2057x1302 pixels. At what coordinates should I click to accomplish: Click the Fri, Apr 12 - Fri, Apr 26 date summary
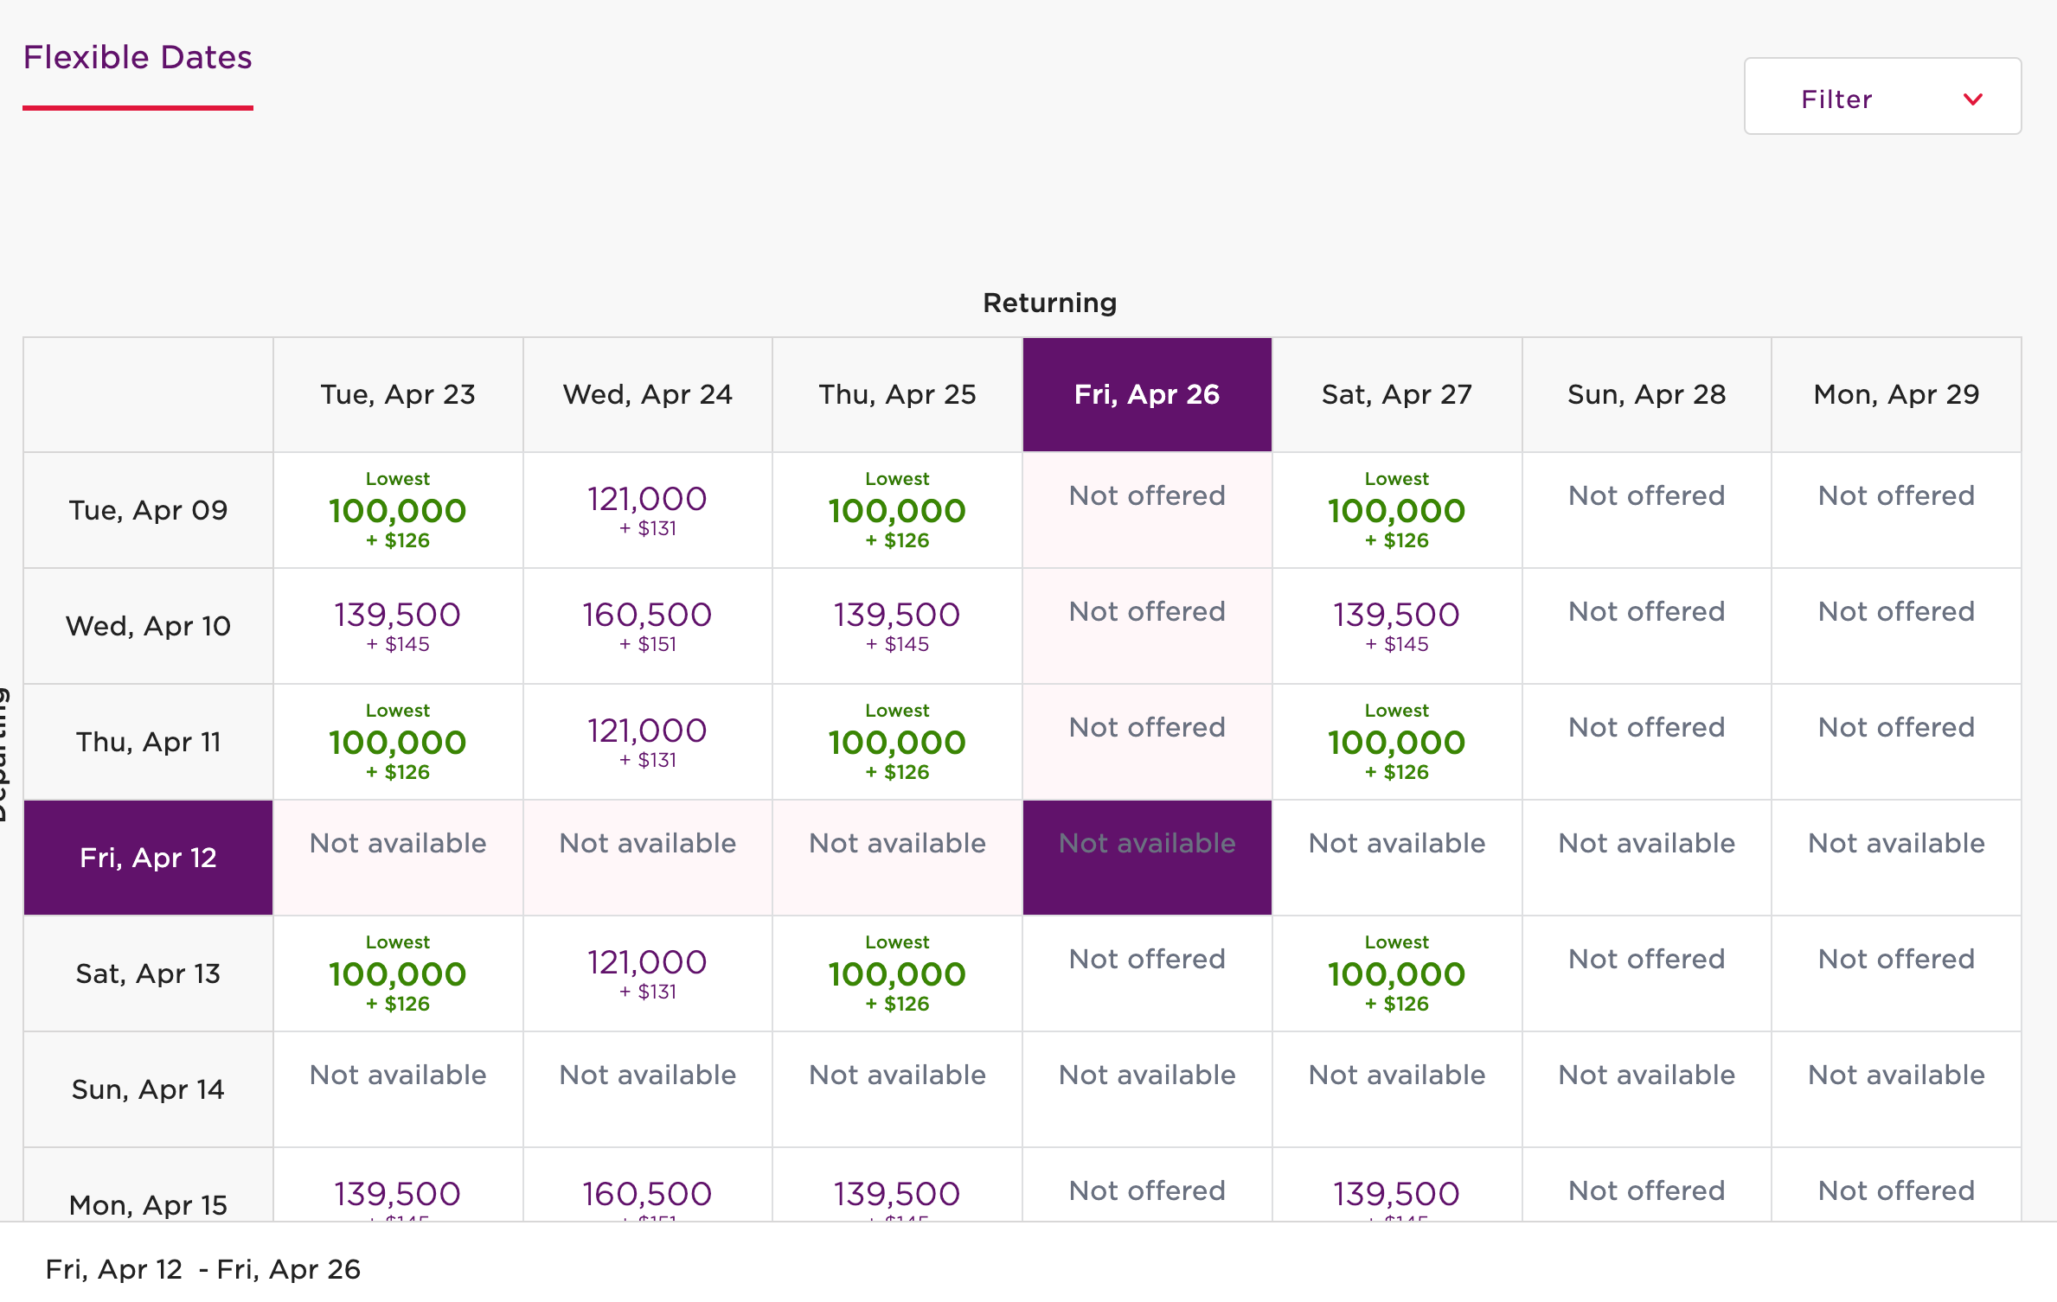(x=205, y=1267)
